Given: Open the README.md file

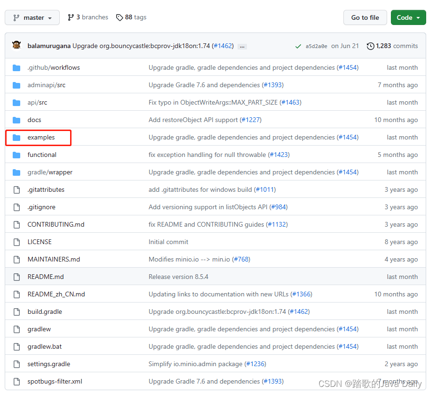Looking at the screenshot, I should coord(45,277).
